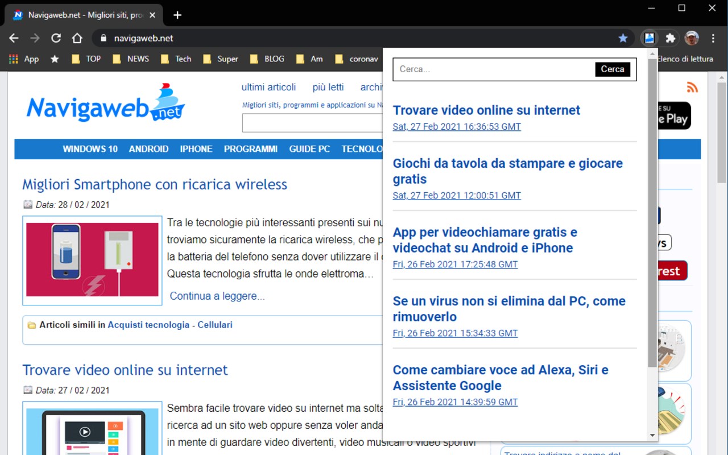Click the Cerca search field in popup
The height and width of the screenshot is (455, 728).
click(494, 69)
